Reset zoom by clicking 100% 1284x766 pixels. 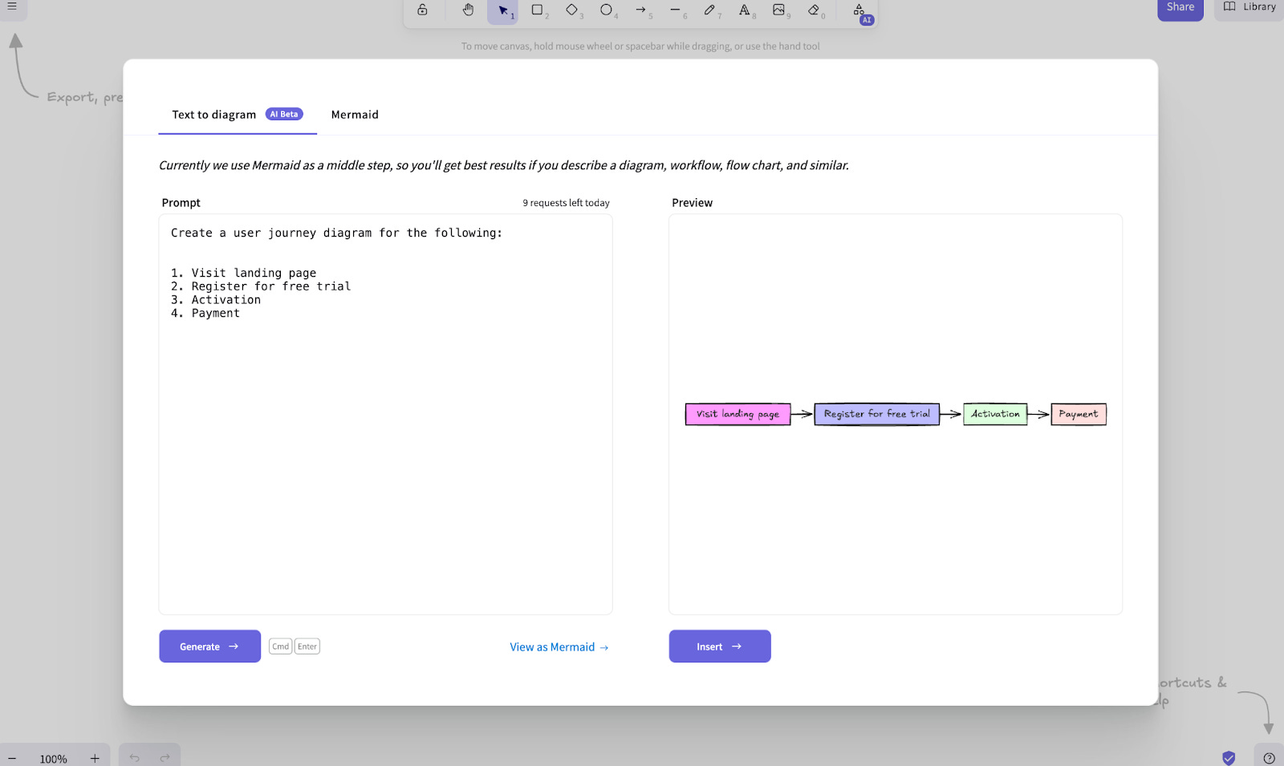[x=53, y=758]
